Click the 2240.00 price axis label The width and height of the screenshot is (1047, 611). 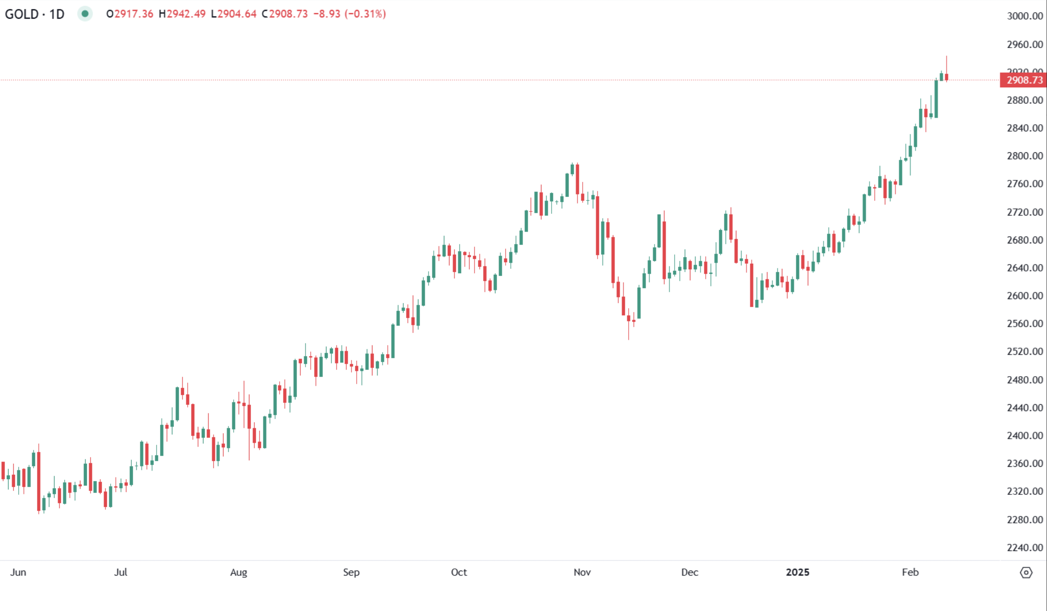click(x=1024, y=548)
